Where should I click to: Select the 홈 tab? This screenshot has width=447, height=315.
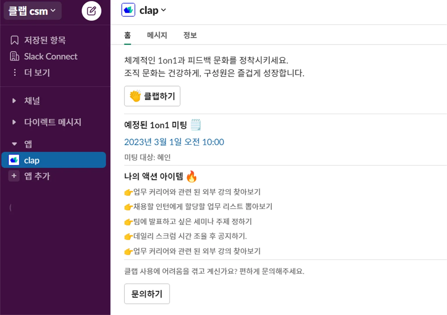pos(127,35)
